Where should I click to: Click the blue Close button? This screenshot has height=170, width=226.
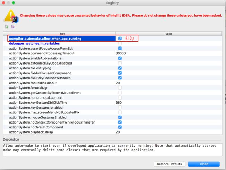[204, 164]
